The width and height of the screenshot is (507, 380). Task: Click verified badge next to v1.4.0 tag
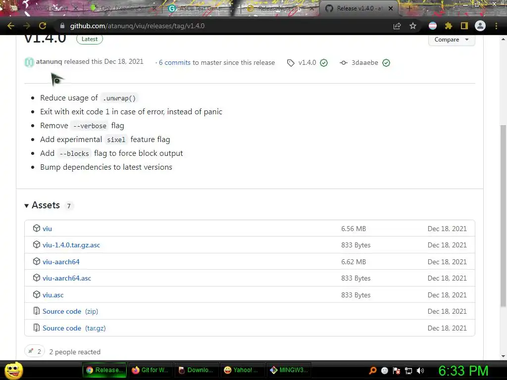[324, 63]
